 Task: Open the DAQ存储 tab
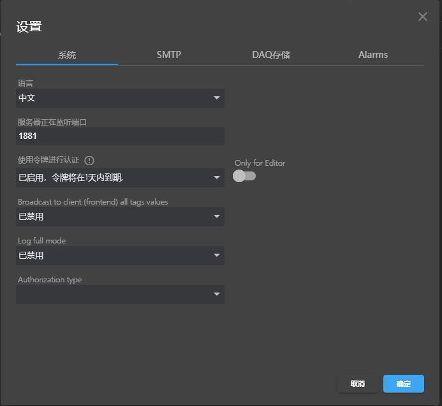pyautogui.click(x=271, y=55)
